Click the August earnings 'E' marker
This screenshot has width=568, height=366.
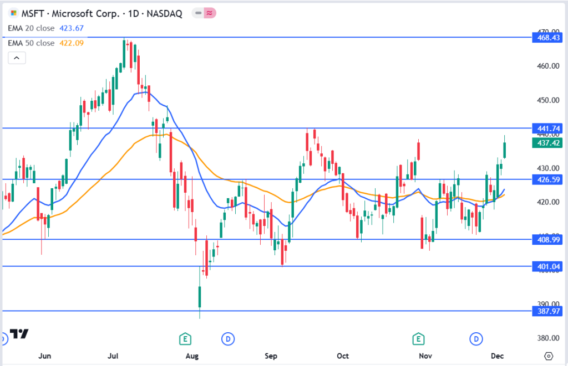coord(185,338)
